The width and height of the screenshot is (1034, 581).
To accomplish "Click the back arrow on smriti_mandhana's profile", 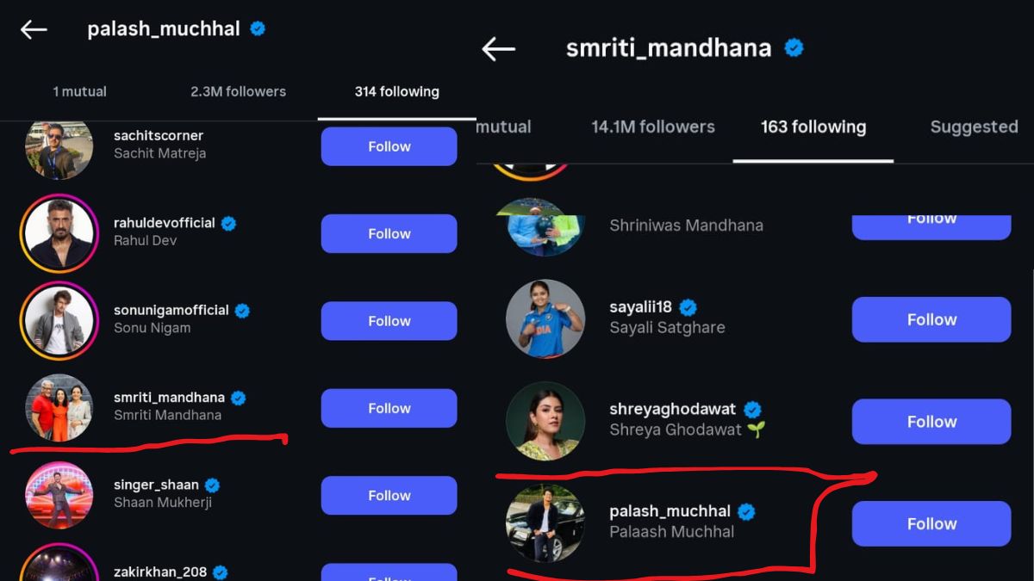I will (498, 49).
